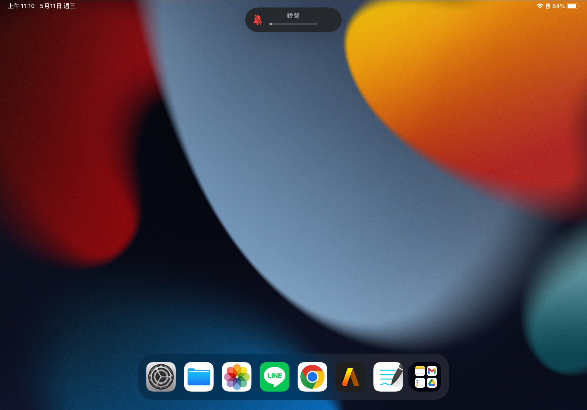Open the Settings app in the dock
This screenshot has width=587, height=410.
161,376
